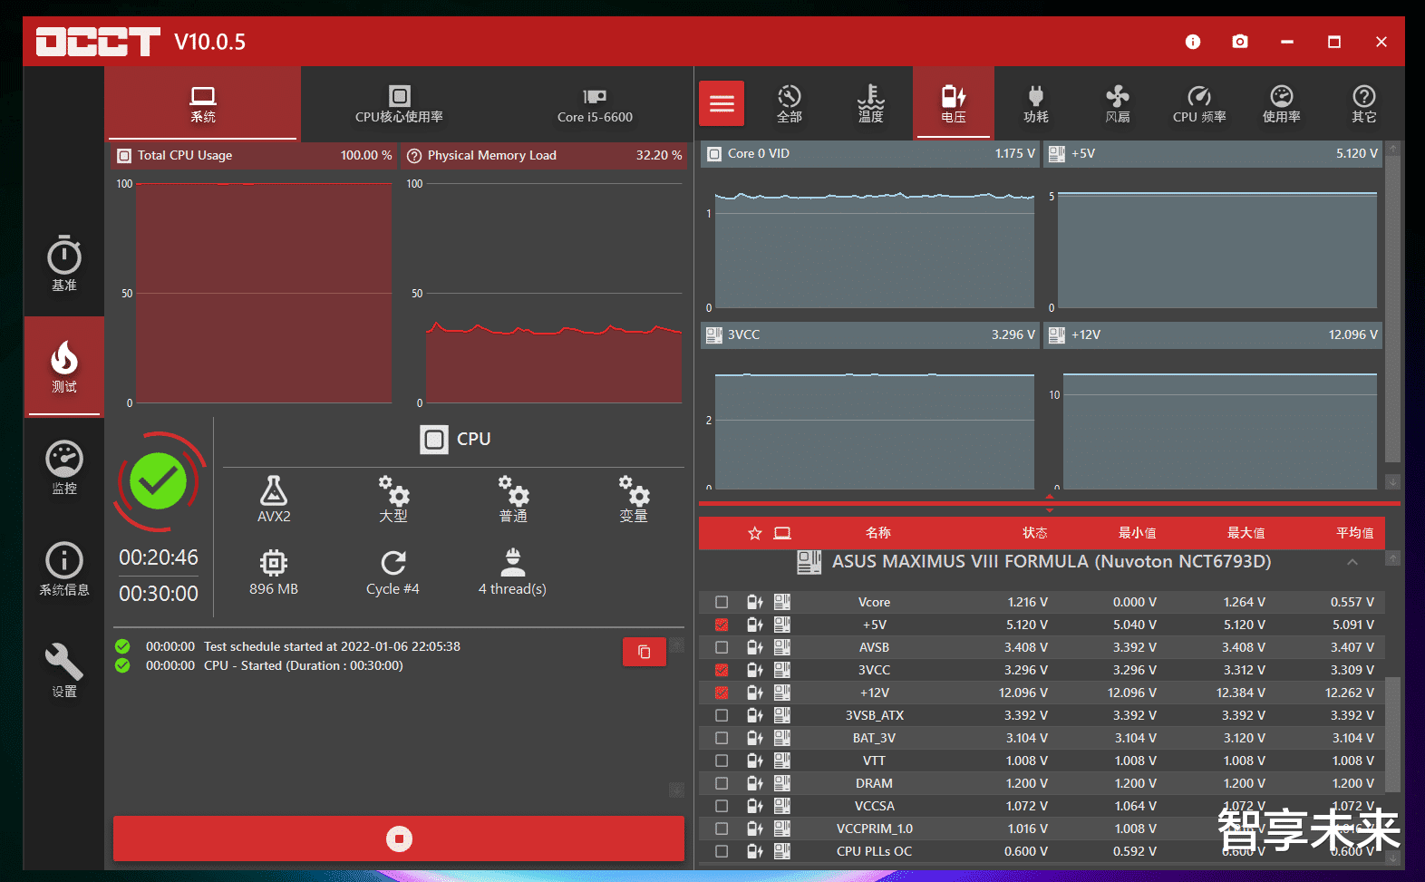Select the CPU PLLs OC row name
The height and width of the screenshot is (882, 1425).
874,851
